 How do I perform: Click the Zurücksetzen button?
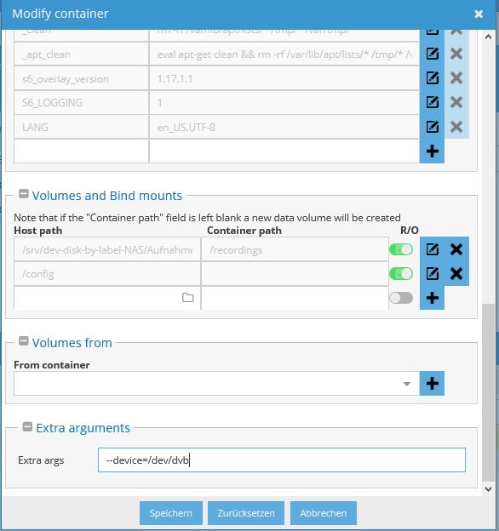(x=246, y=513)
